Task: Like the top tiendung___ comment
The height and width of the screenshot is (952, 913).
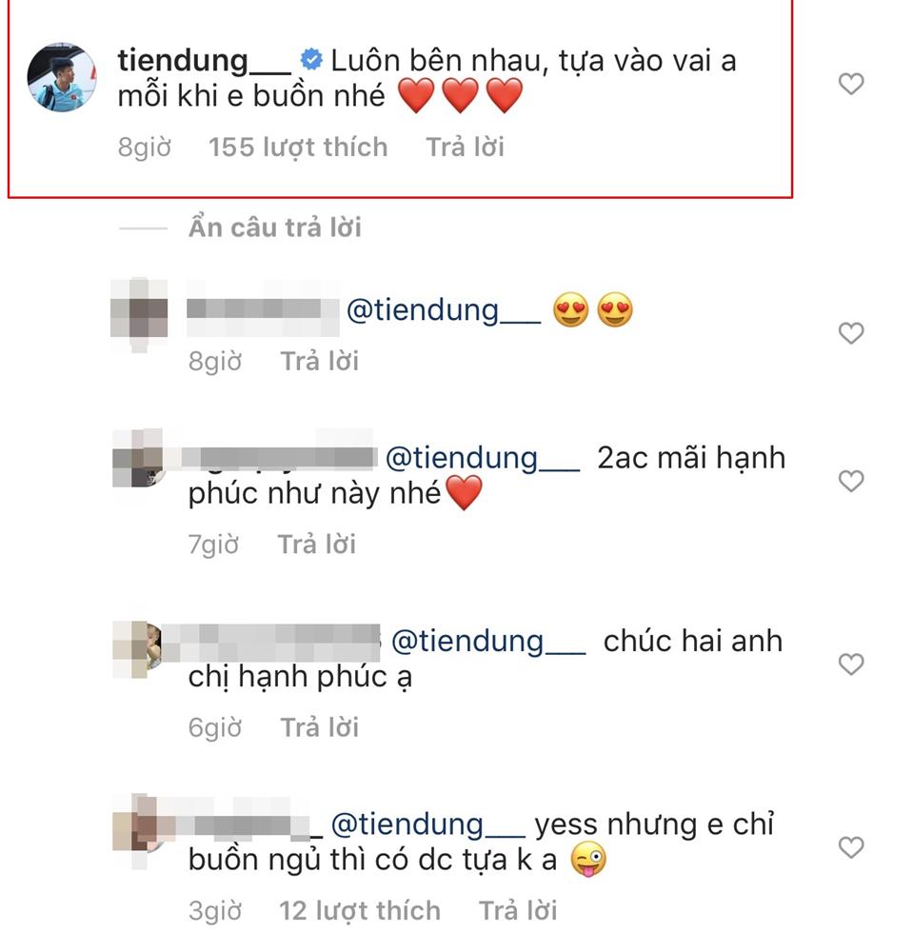Action: [850, 85]
